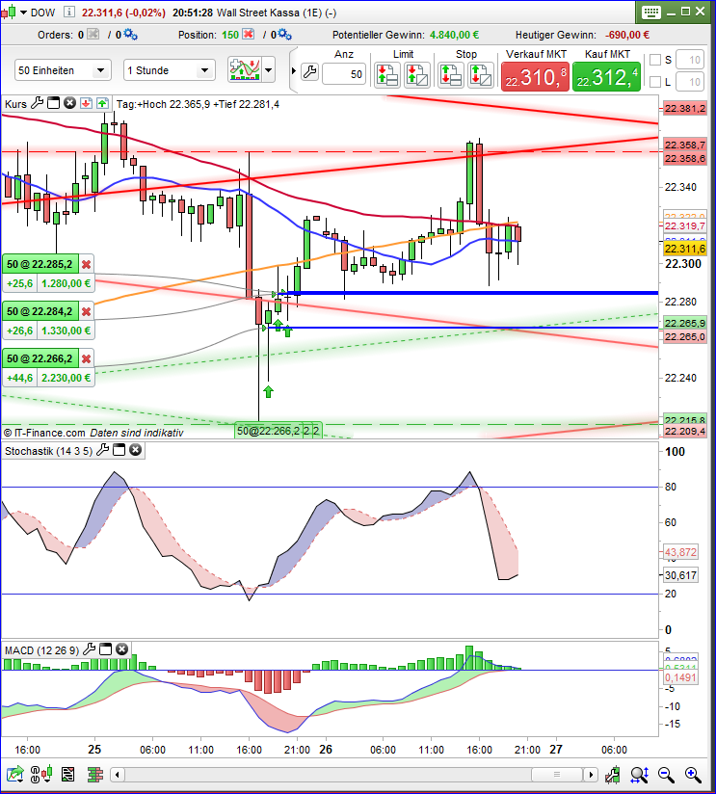The height and width of the screenshot is (794, 716).
Task: Open the chart style candlestick icon
Action: [x=9, y=13]
